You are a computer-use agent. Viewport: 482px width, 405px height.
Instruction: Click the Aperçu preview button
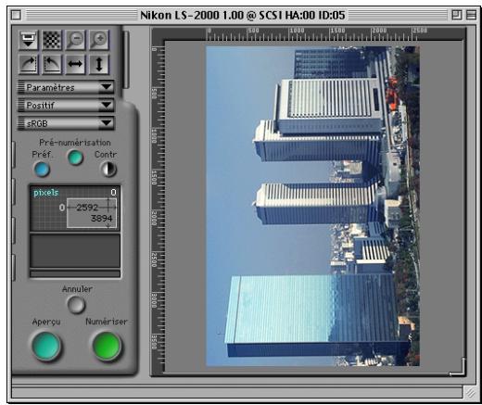(x=46, y=346)
